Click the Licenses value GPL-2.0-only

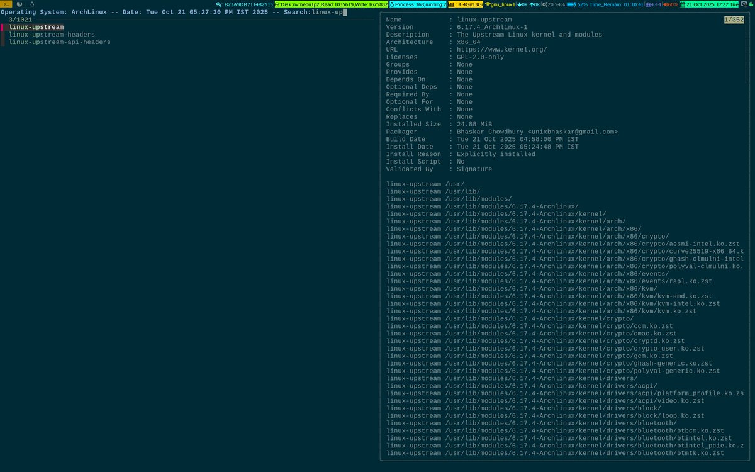click(x=480, y=57)
